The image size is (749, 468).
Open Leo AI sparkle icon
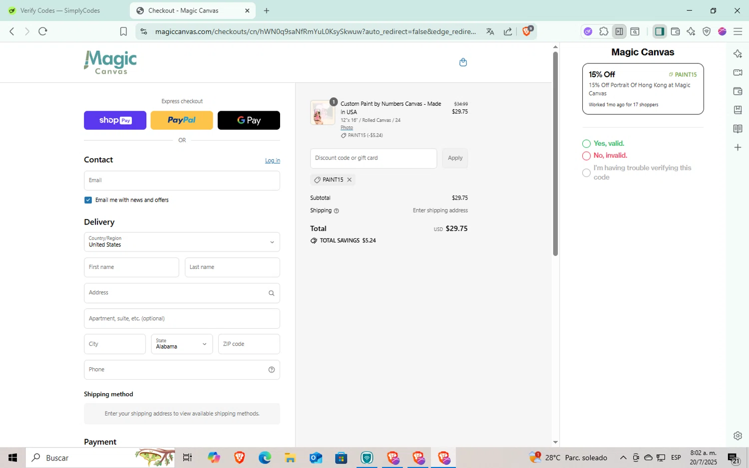691,31
